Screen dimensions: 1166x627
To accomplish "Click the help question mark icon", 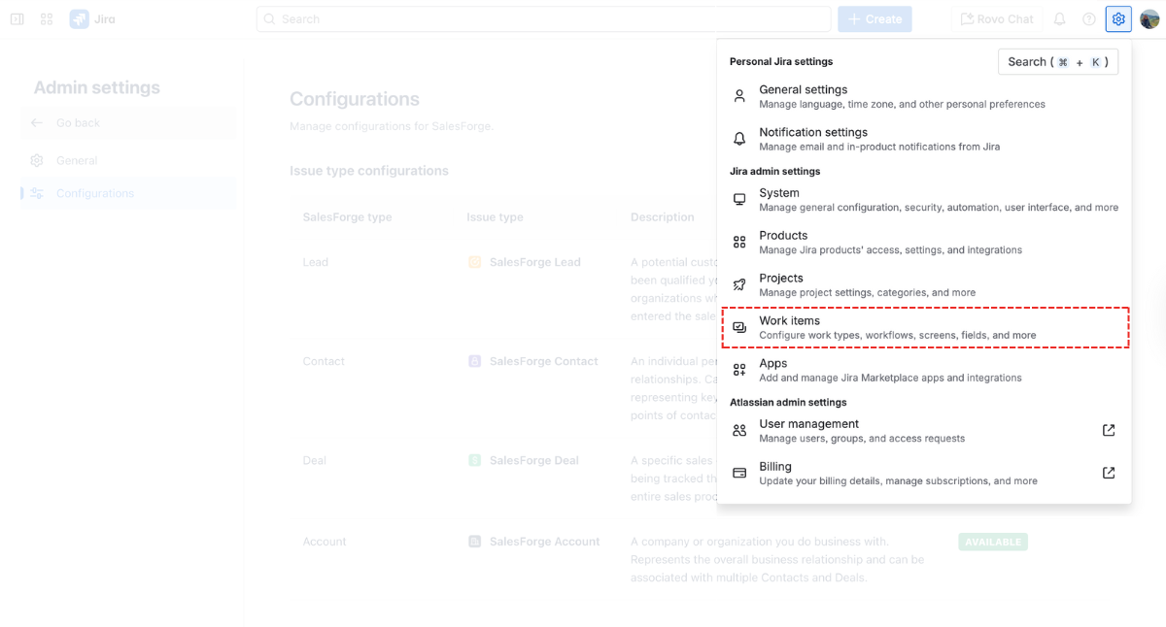I will (x=1089, y=19).
